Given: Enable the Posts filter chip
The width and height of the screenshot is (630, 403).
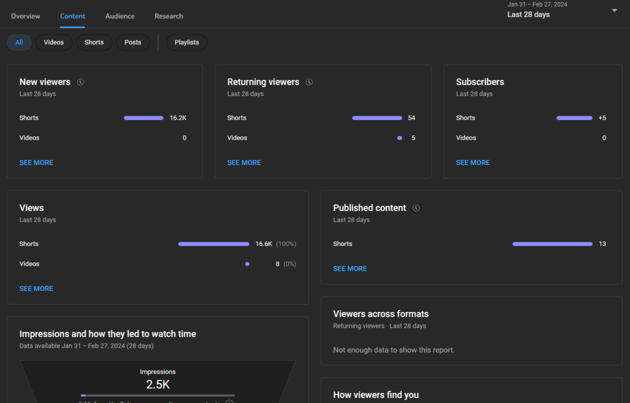Looking at the screenshot, I should [133, 42].
